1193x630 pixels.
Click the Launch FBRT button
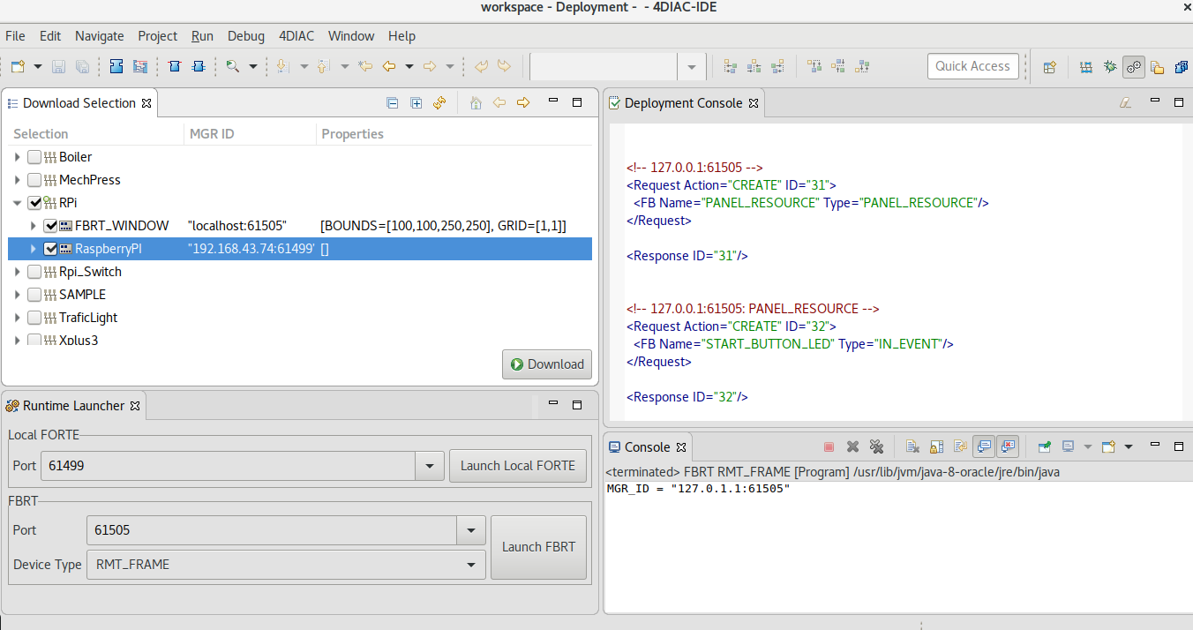pos(538,547)
